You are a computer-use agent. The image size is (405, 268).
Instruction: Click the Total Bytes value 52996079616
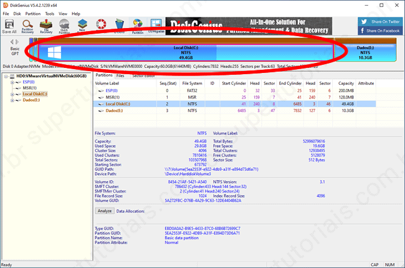(x=314, y=141)
